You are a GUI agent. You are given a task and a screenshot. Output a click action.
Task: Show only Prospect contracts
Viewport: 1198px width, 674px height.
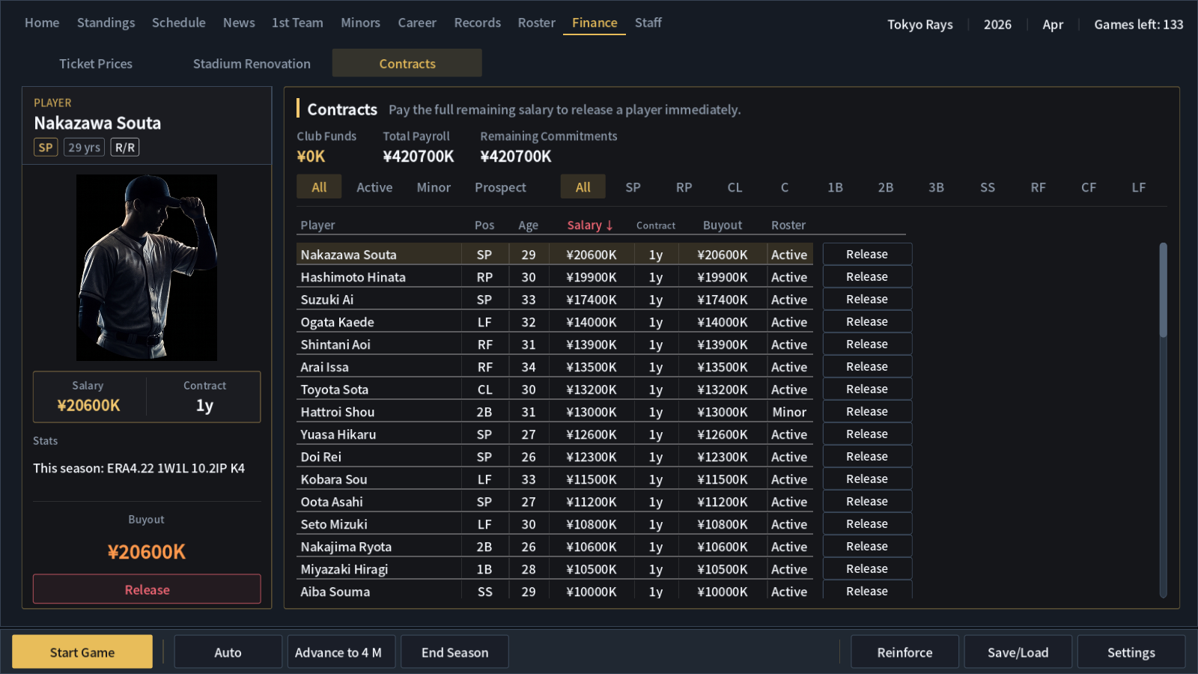500,187
